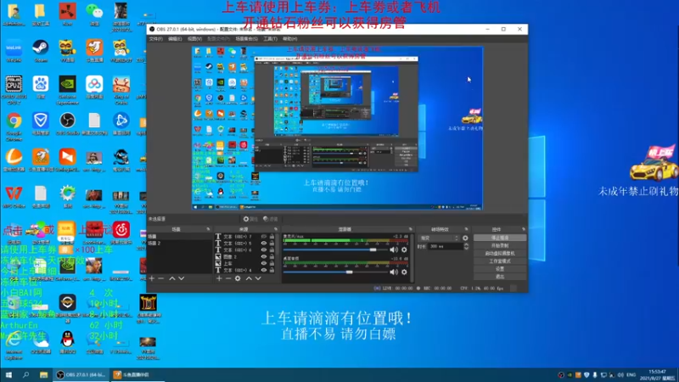Decrease transition duration with down arrow

pyautogui.click(x=466, y=248)
